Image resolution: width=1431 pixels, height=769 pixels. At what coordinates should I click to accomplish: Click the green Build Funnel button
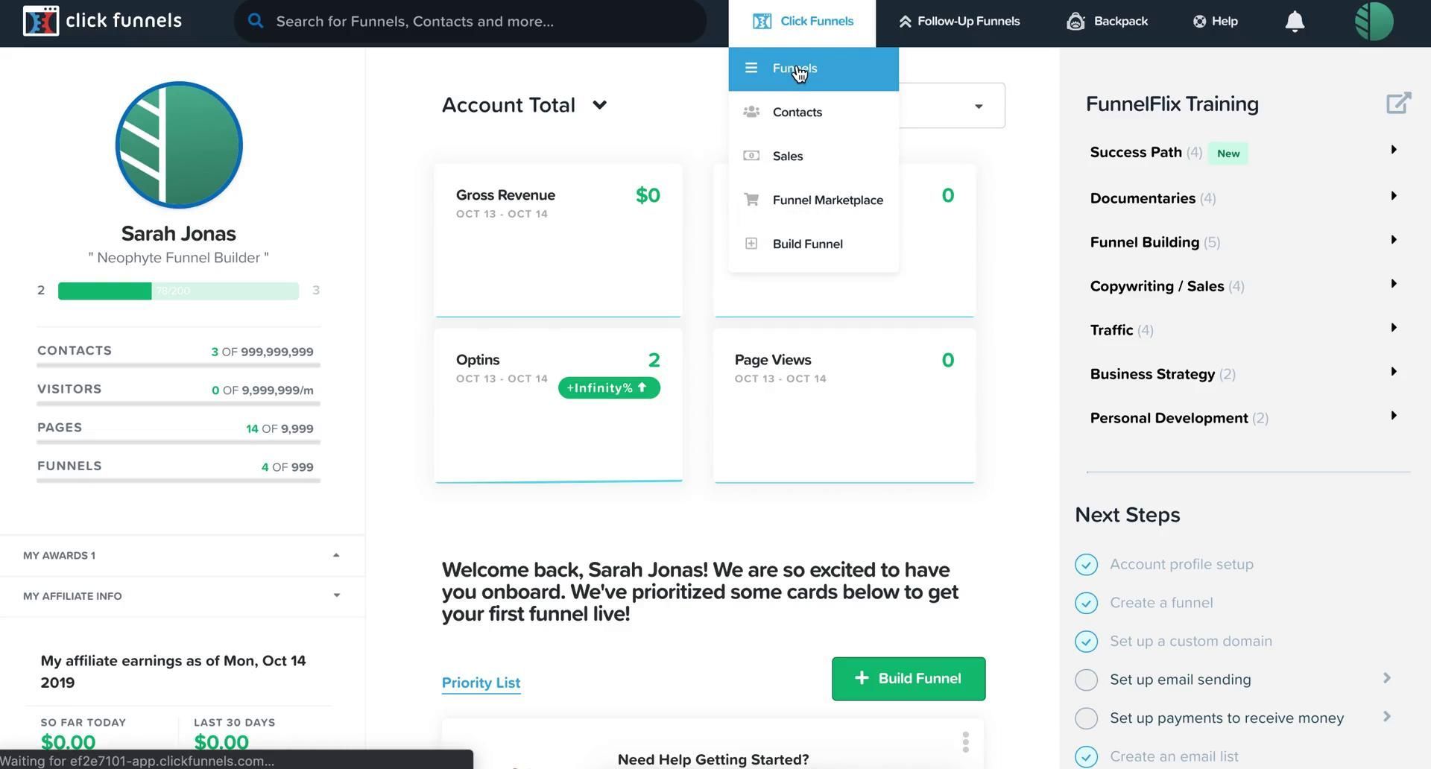(908, 679)
